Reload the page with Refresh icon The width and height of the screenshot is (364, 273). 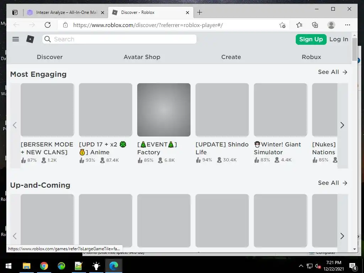tap(48, 25)
